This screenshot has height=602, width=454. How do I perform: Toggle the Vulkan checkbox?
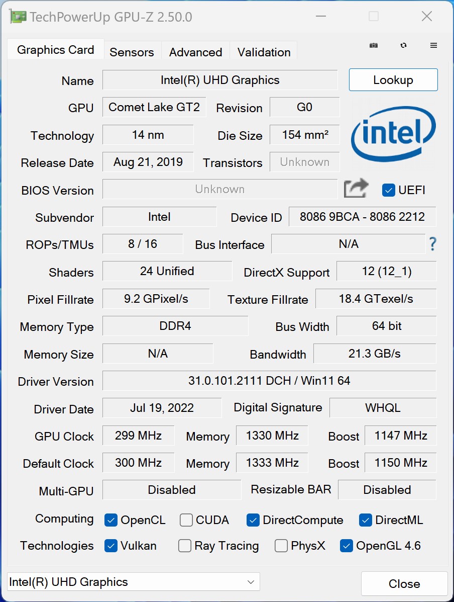tap(111, 546)
